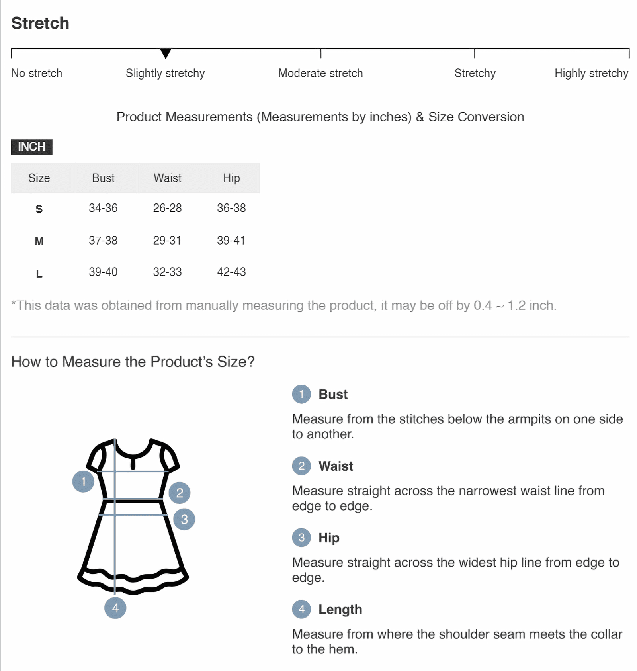Click the Moderate stretch scale label
The width and height of the screenshot is (637, 671).
point(320,73)
